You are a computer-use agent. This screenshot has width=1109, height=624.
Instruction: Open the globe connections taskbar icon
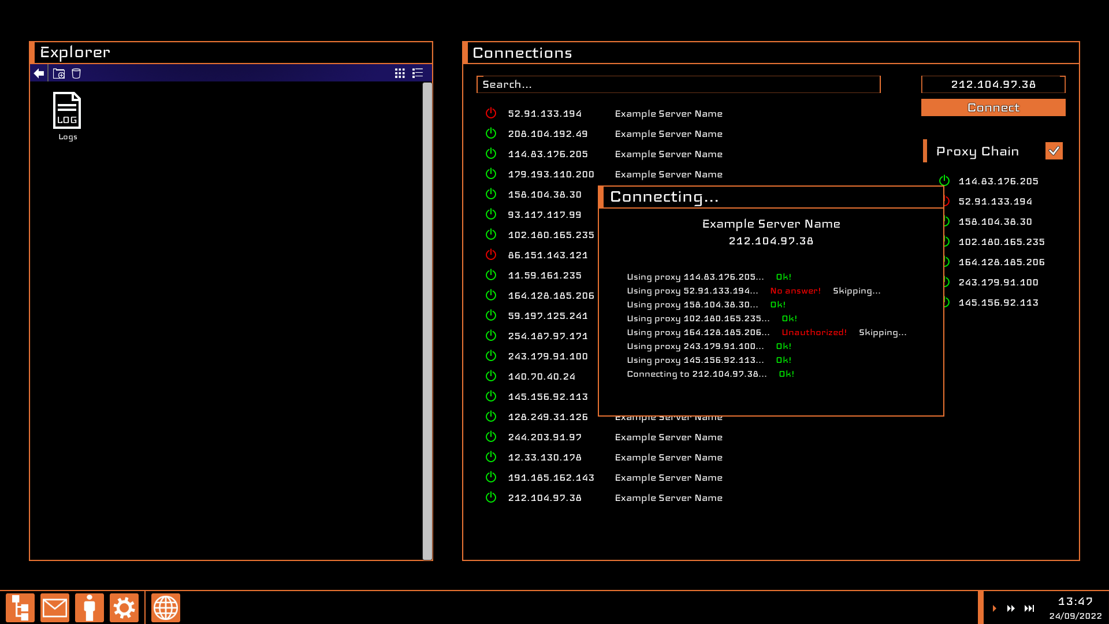coord(166,608)
